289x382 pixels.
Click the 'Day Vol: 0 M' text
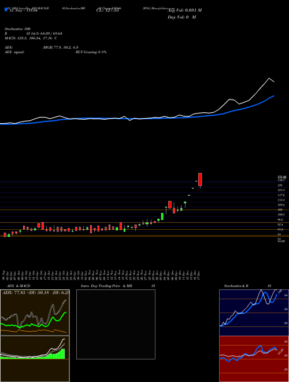(181, 17)
